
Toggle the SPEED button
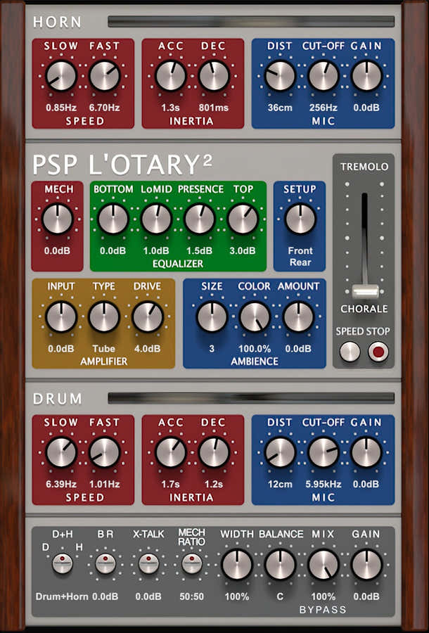350,352
